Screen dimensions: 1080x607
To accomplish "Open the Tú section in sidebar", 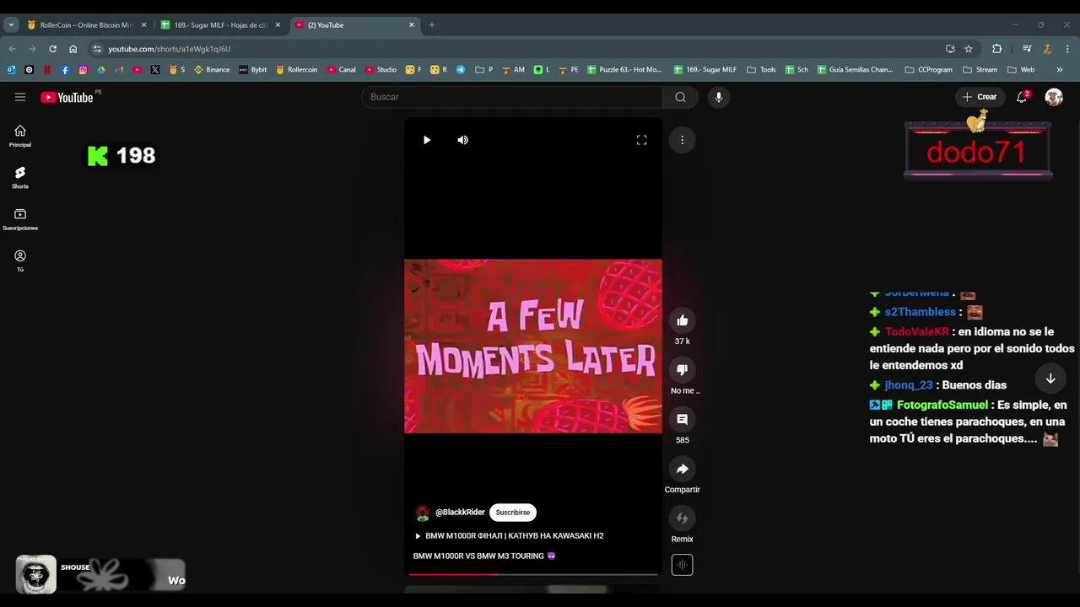I will tap(20, 261).
